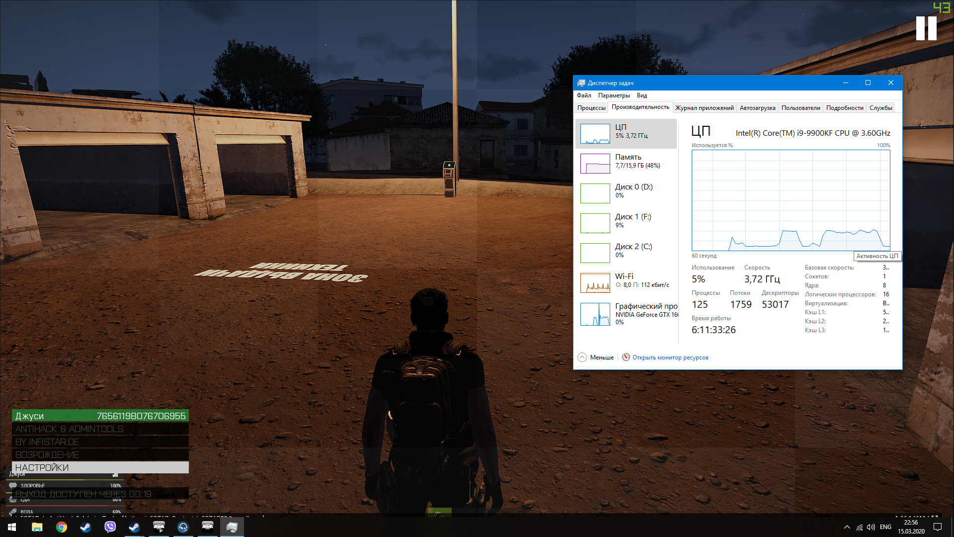The height and width of the screenshot is (537, 954).
Task: Open the Action Center notifications icon
Action: 938,527
